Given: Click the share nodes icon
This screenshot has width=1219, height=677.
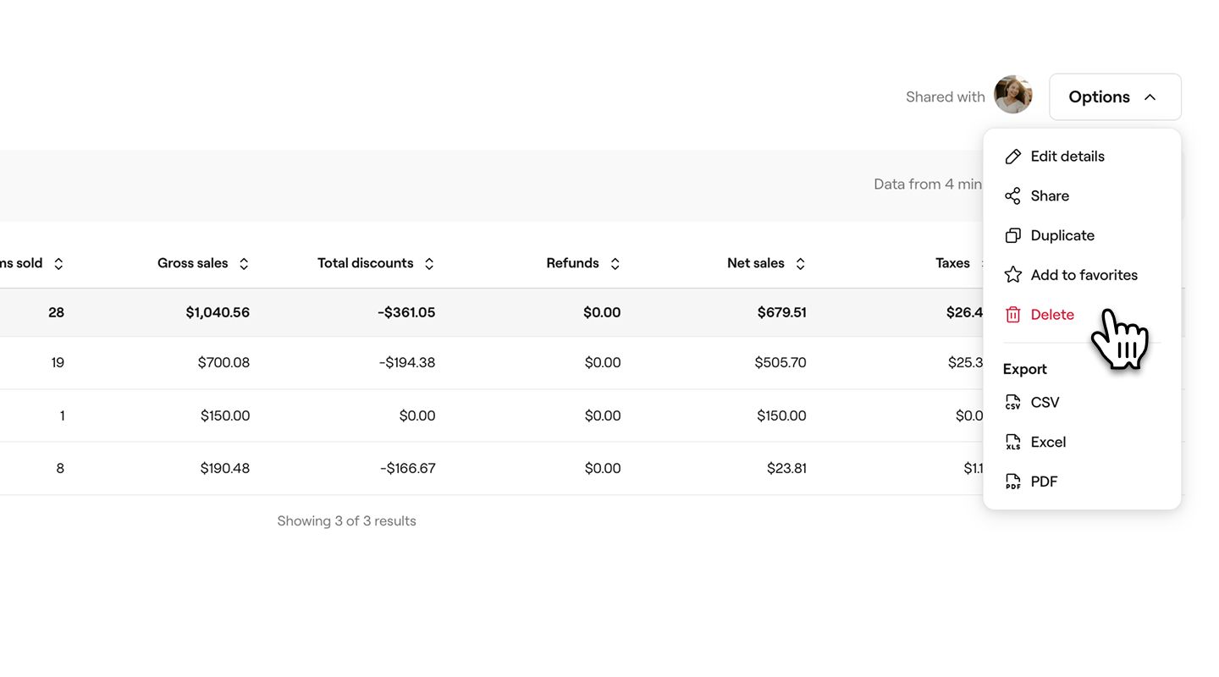Looking at the screenshot, I should [x=1012, y=196].
